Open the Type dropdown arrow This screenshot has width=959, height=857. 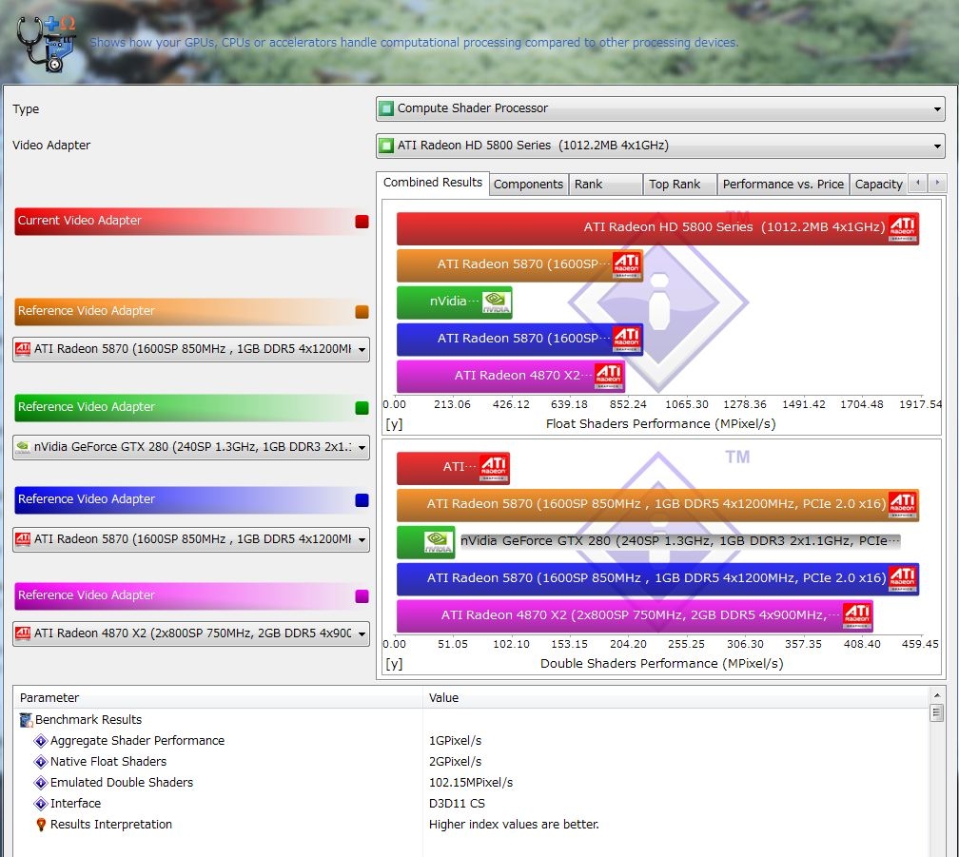click(x=937, y=109)
